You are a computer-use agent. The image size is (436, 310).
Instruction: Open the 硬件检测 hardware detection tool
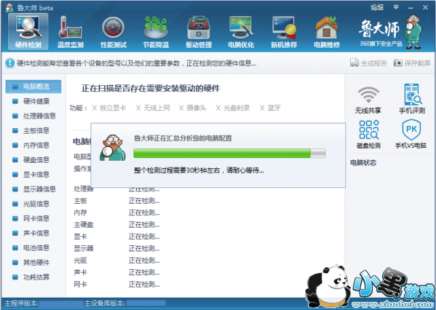pyautogui.click(x=28, y=31)
